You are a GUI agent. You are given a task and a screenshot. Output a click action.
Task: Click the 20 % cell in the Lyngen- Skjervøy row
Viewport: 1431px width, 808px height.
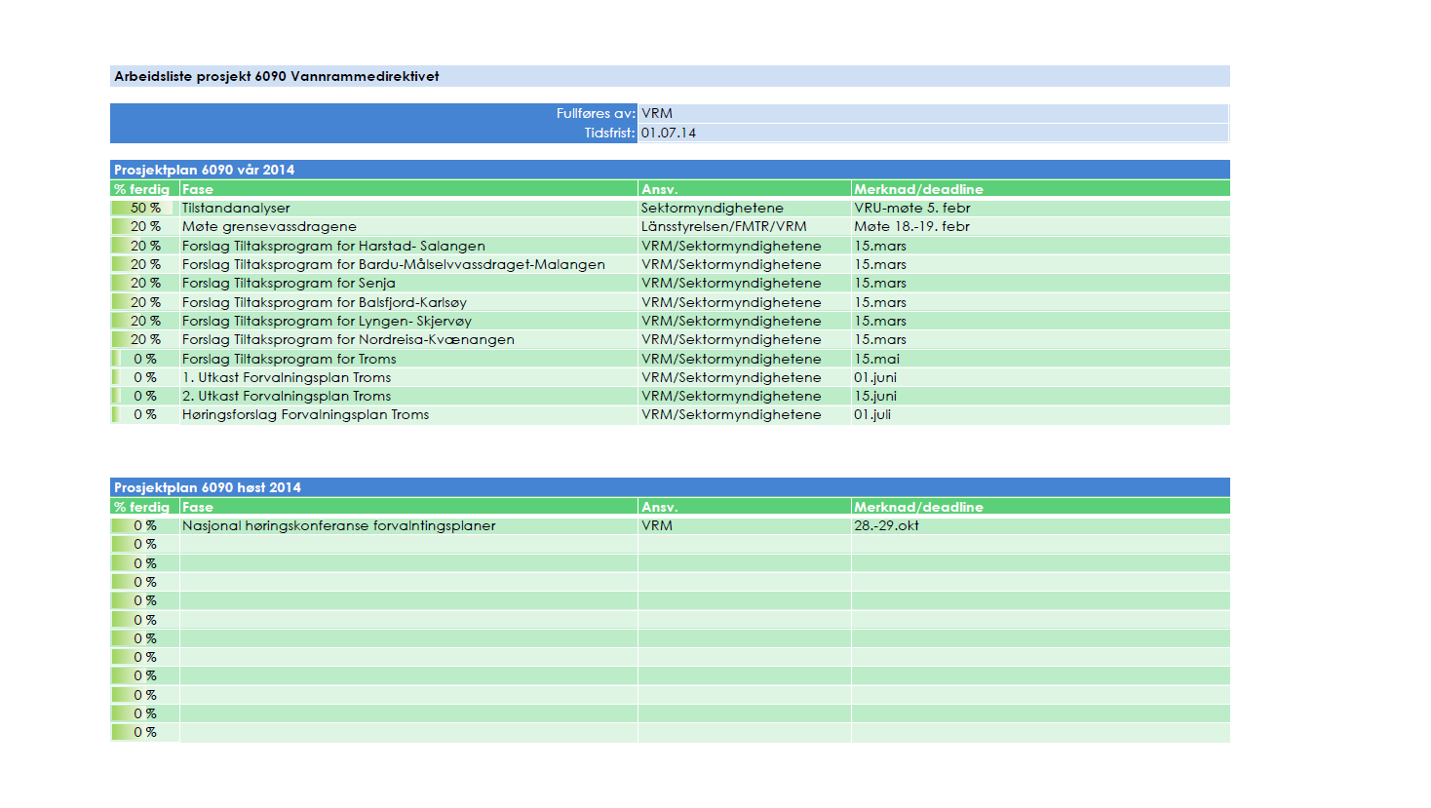pyautogui.click(x=144, y=321)
